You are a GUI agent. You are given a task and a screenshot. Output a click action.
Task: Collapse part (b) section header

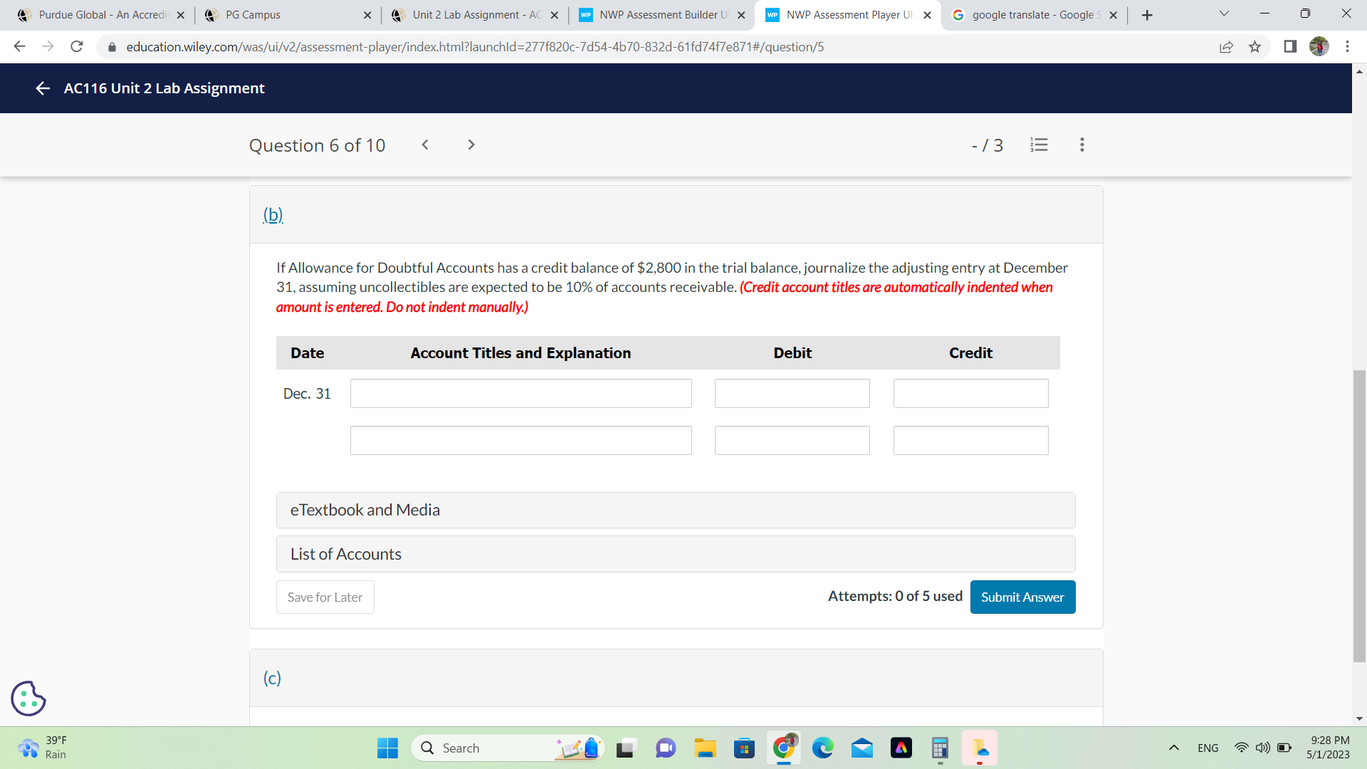click(273, 214)
